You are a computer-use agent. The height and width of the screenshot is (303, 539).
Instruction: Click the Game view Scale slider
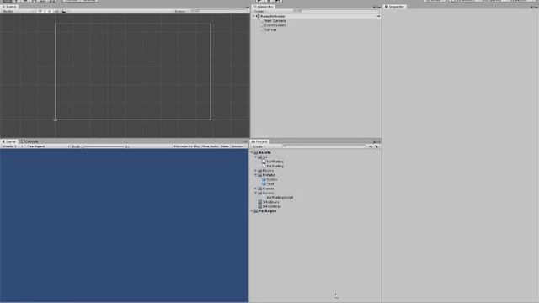(x=103, y=146)
